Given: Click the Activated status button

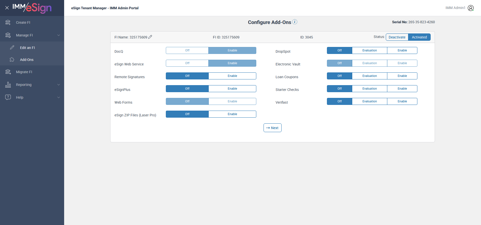Looking at the screenshot, I should [419, 37].
